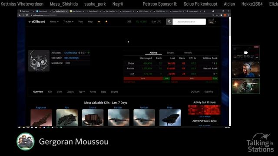Open the browser three-dot menu
278x156 pixels.
coord(228,15)
